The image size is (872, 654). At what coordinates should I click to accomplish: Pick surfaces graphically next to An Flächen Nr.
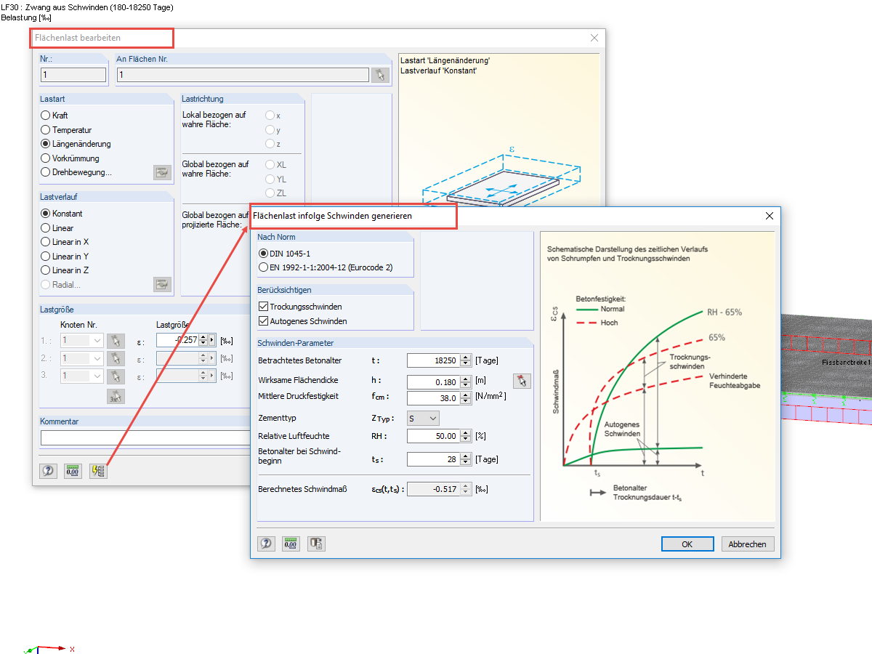point(380,75)
